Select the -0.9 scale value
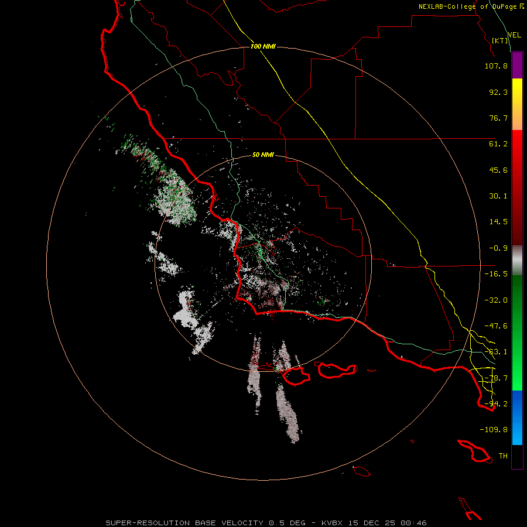527x527 pixels. pyautogui.click(x=498, y=248)
